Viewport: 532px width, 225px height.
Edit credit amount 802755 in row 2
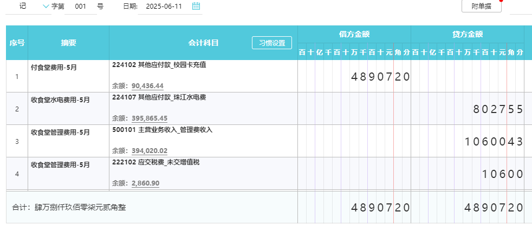coord(468,108)
